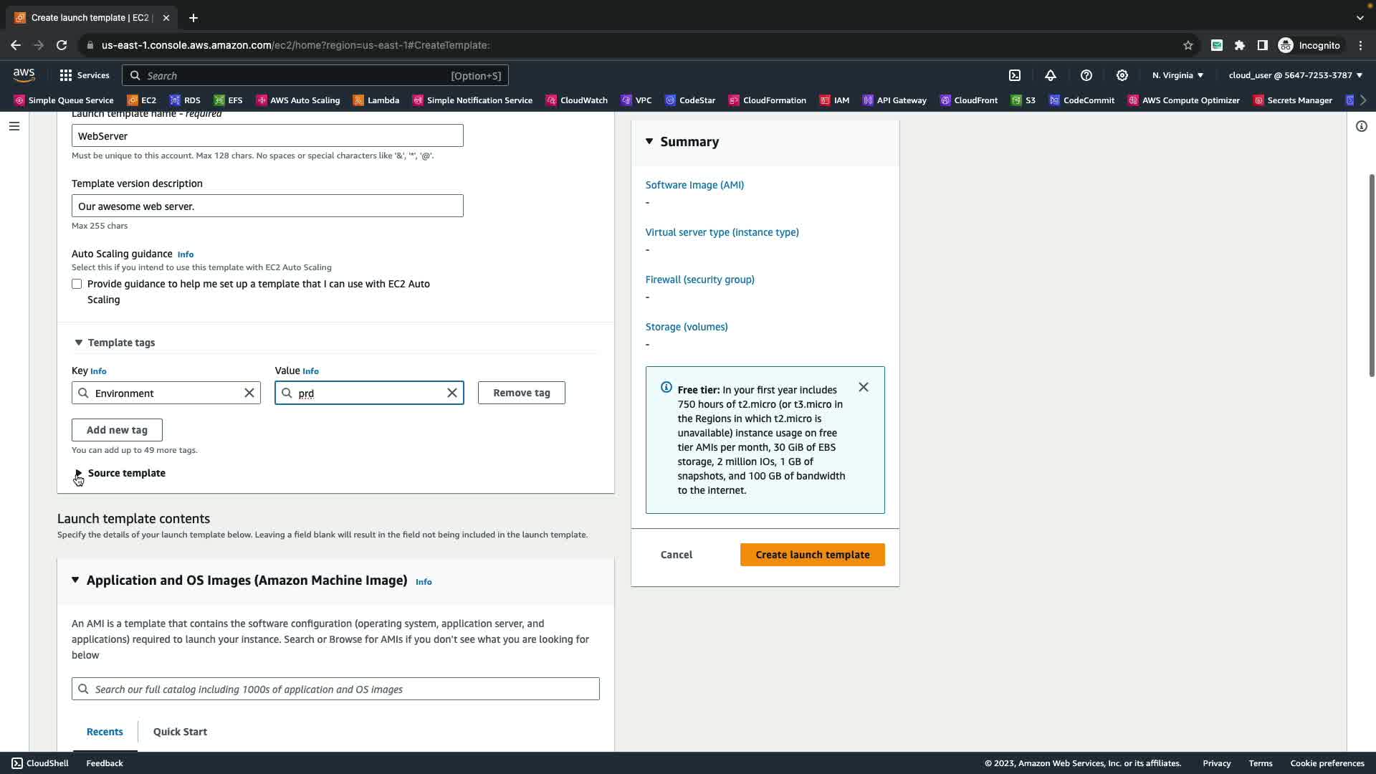Collapse the Summary panel
This screenshot has width=1376, height=774.
click(x=649, y=141)
